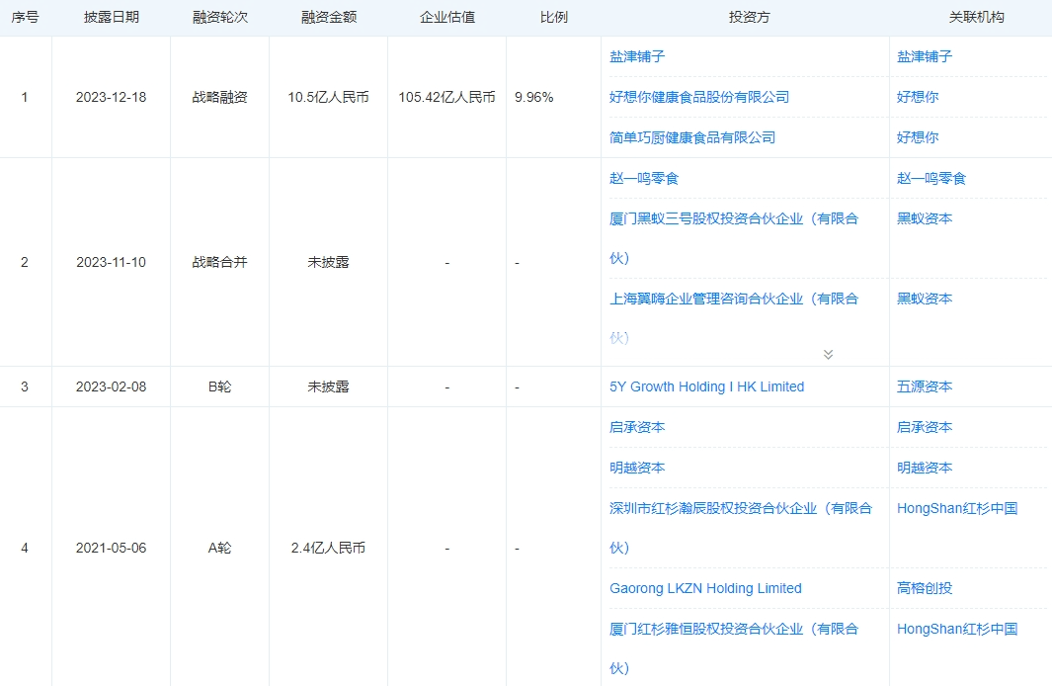Select date cell 2023-12-18
Screen dimensions: 1052x686
point(112,97)
